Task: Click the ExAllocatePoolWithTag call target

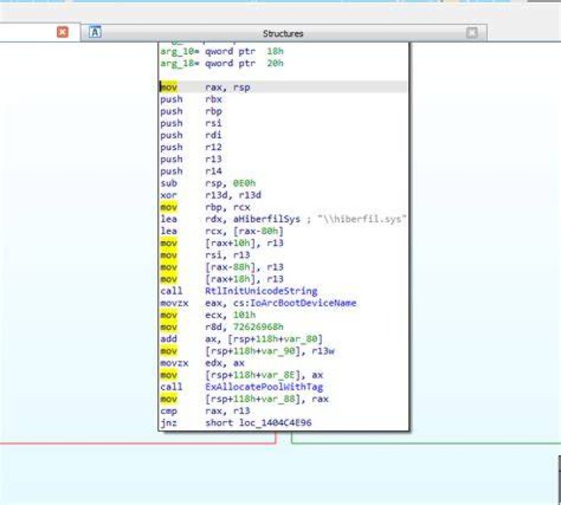Action: coord(264,387)
